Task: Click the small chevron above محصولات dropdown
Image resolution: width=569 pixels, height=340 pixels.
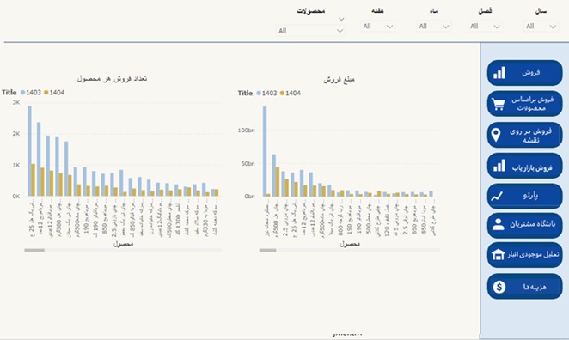Action: coord(340,19)
